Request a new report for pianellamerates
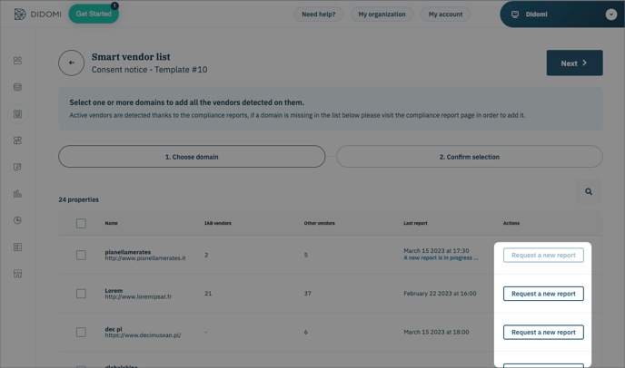 point(543,255)
